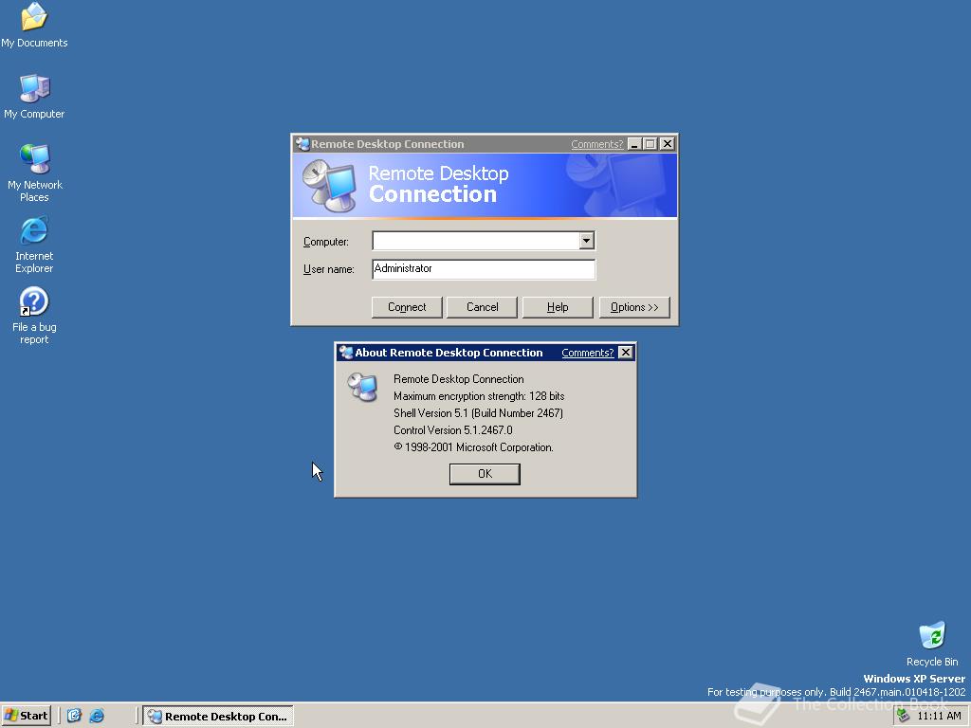Click the computer icon inside the About dialog
This screenshot has width=971, height=728.
point(362,388)
